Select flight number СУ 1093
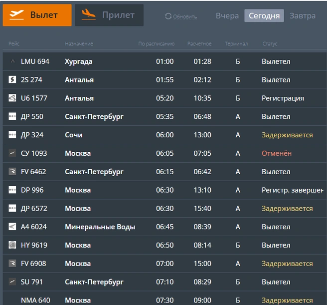327x305 pixels. pos(34,153)
